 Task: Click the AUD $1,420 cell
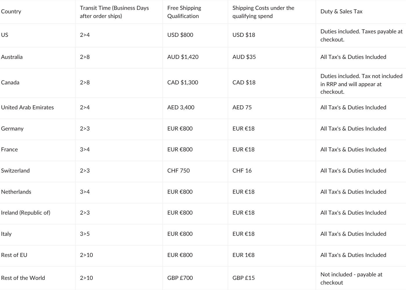[x=183, y=57]
